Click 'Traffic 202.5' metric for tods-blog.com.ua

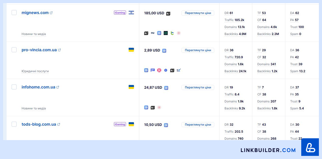pyautogui.click(x=234, y=132)
